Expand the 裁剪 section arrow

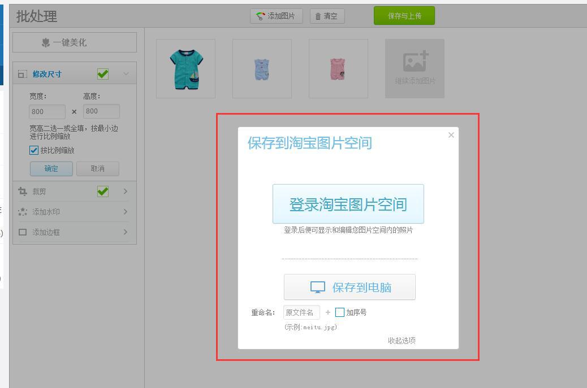point(126,191)
